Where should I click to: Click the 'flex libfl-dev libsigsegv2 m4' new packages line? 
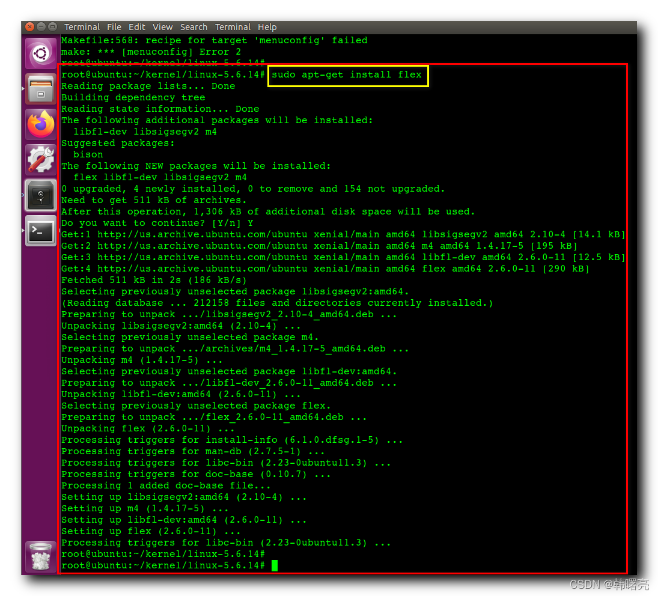coord(160,177)
